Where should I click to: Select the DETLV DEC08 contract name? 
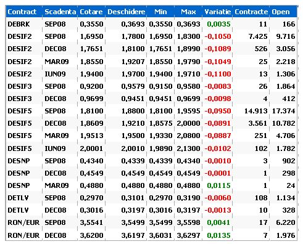pos(18,210)
